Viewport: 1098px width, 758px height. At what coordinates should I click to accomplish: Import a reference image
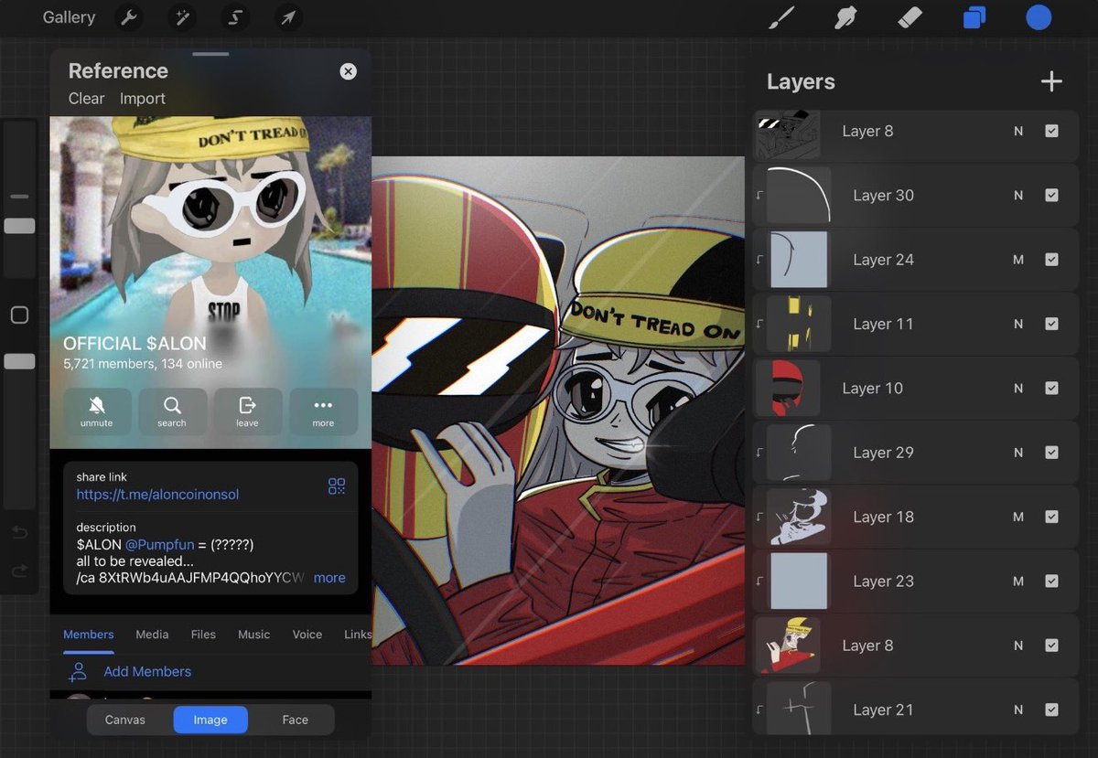[143, 99]
